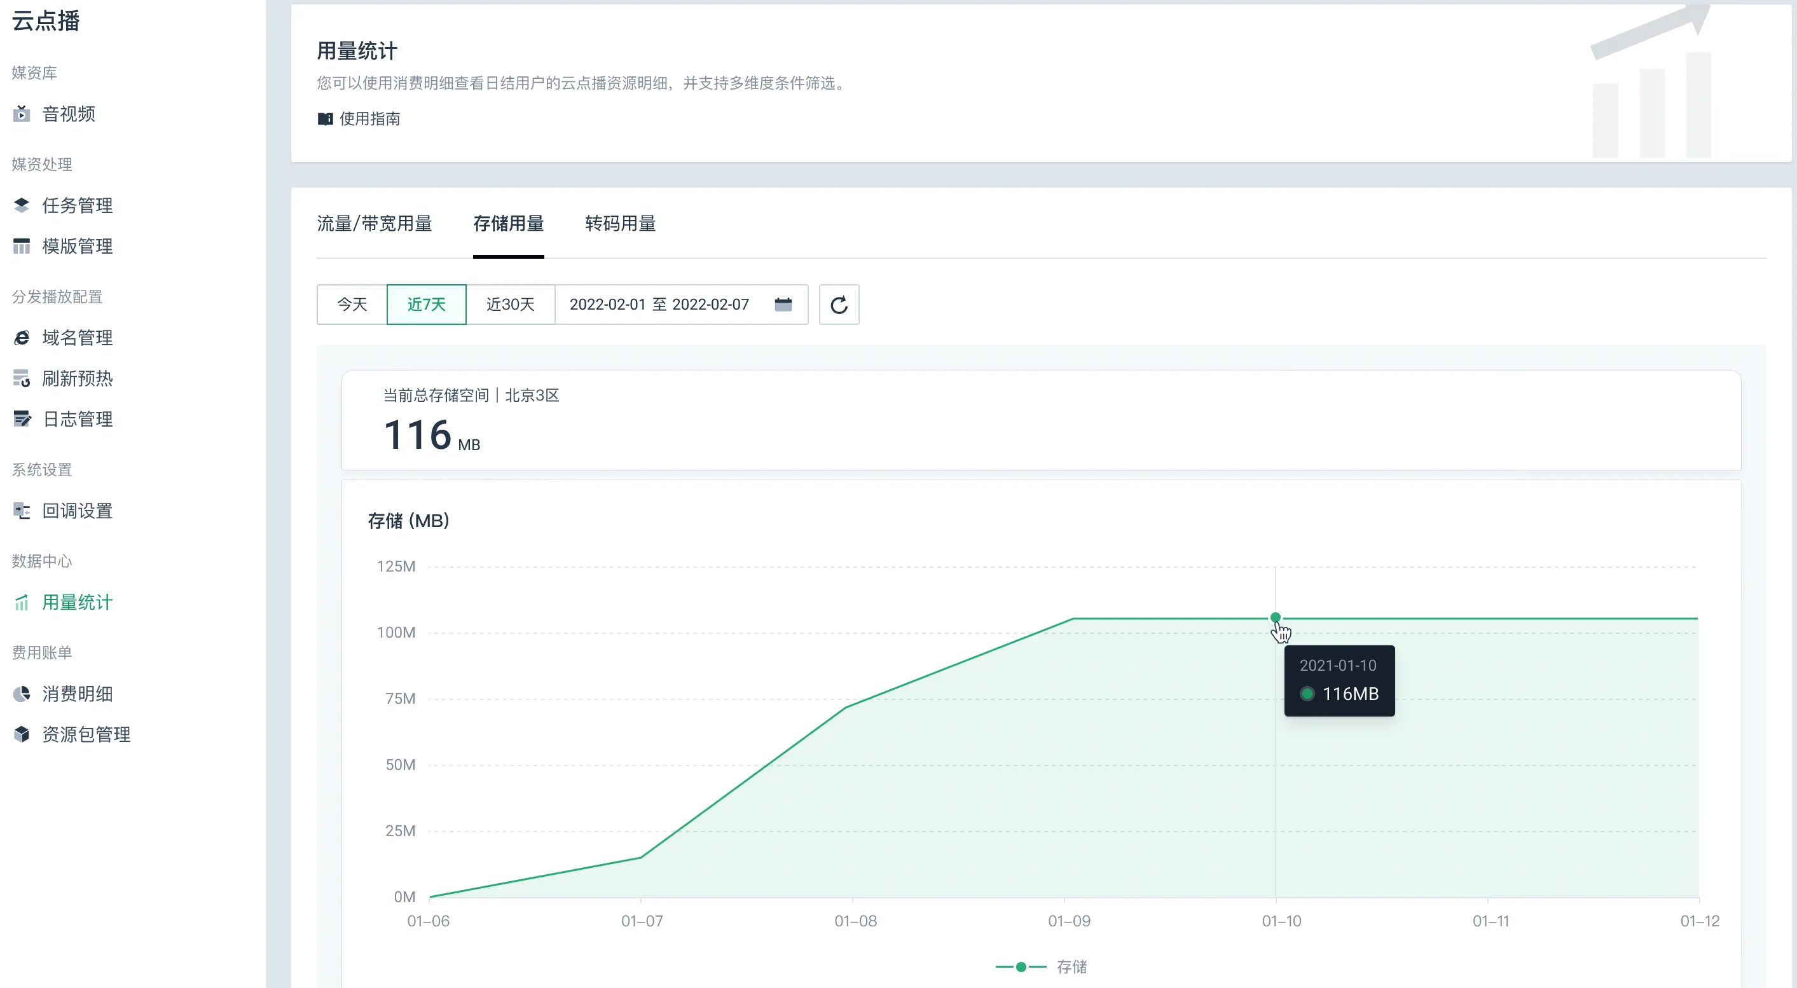Click the 当前总存储空间 | 北京3区 label
The width and height of the screenshot is (1797, 988).
pos(472,395)
